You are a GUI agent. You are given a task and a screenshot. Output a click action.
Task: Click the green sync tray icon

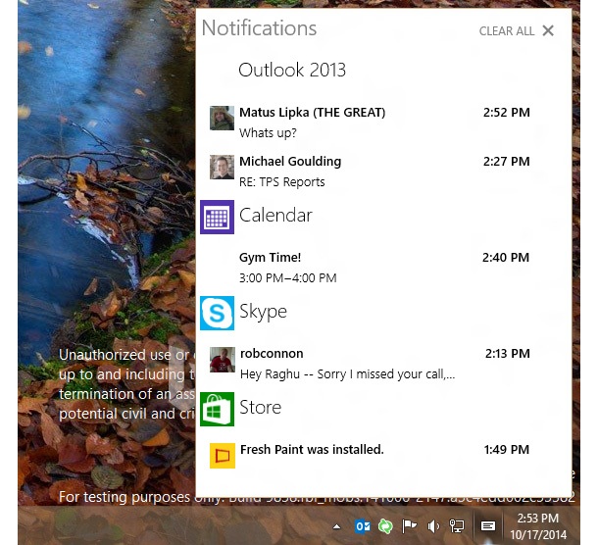pyautogui.click(x=385, y=526)
